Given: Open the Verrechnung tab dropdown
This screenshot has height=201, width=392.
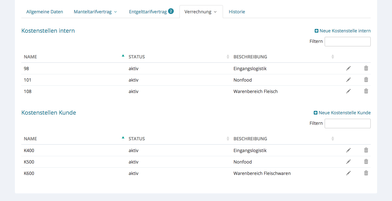Looking at the screenshot, I should coord(201,12).
